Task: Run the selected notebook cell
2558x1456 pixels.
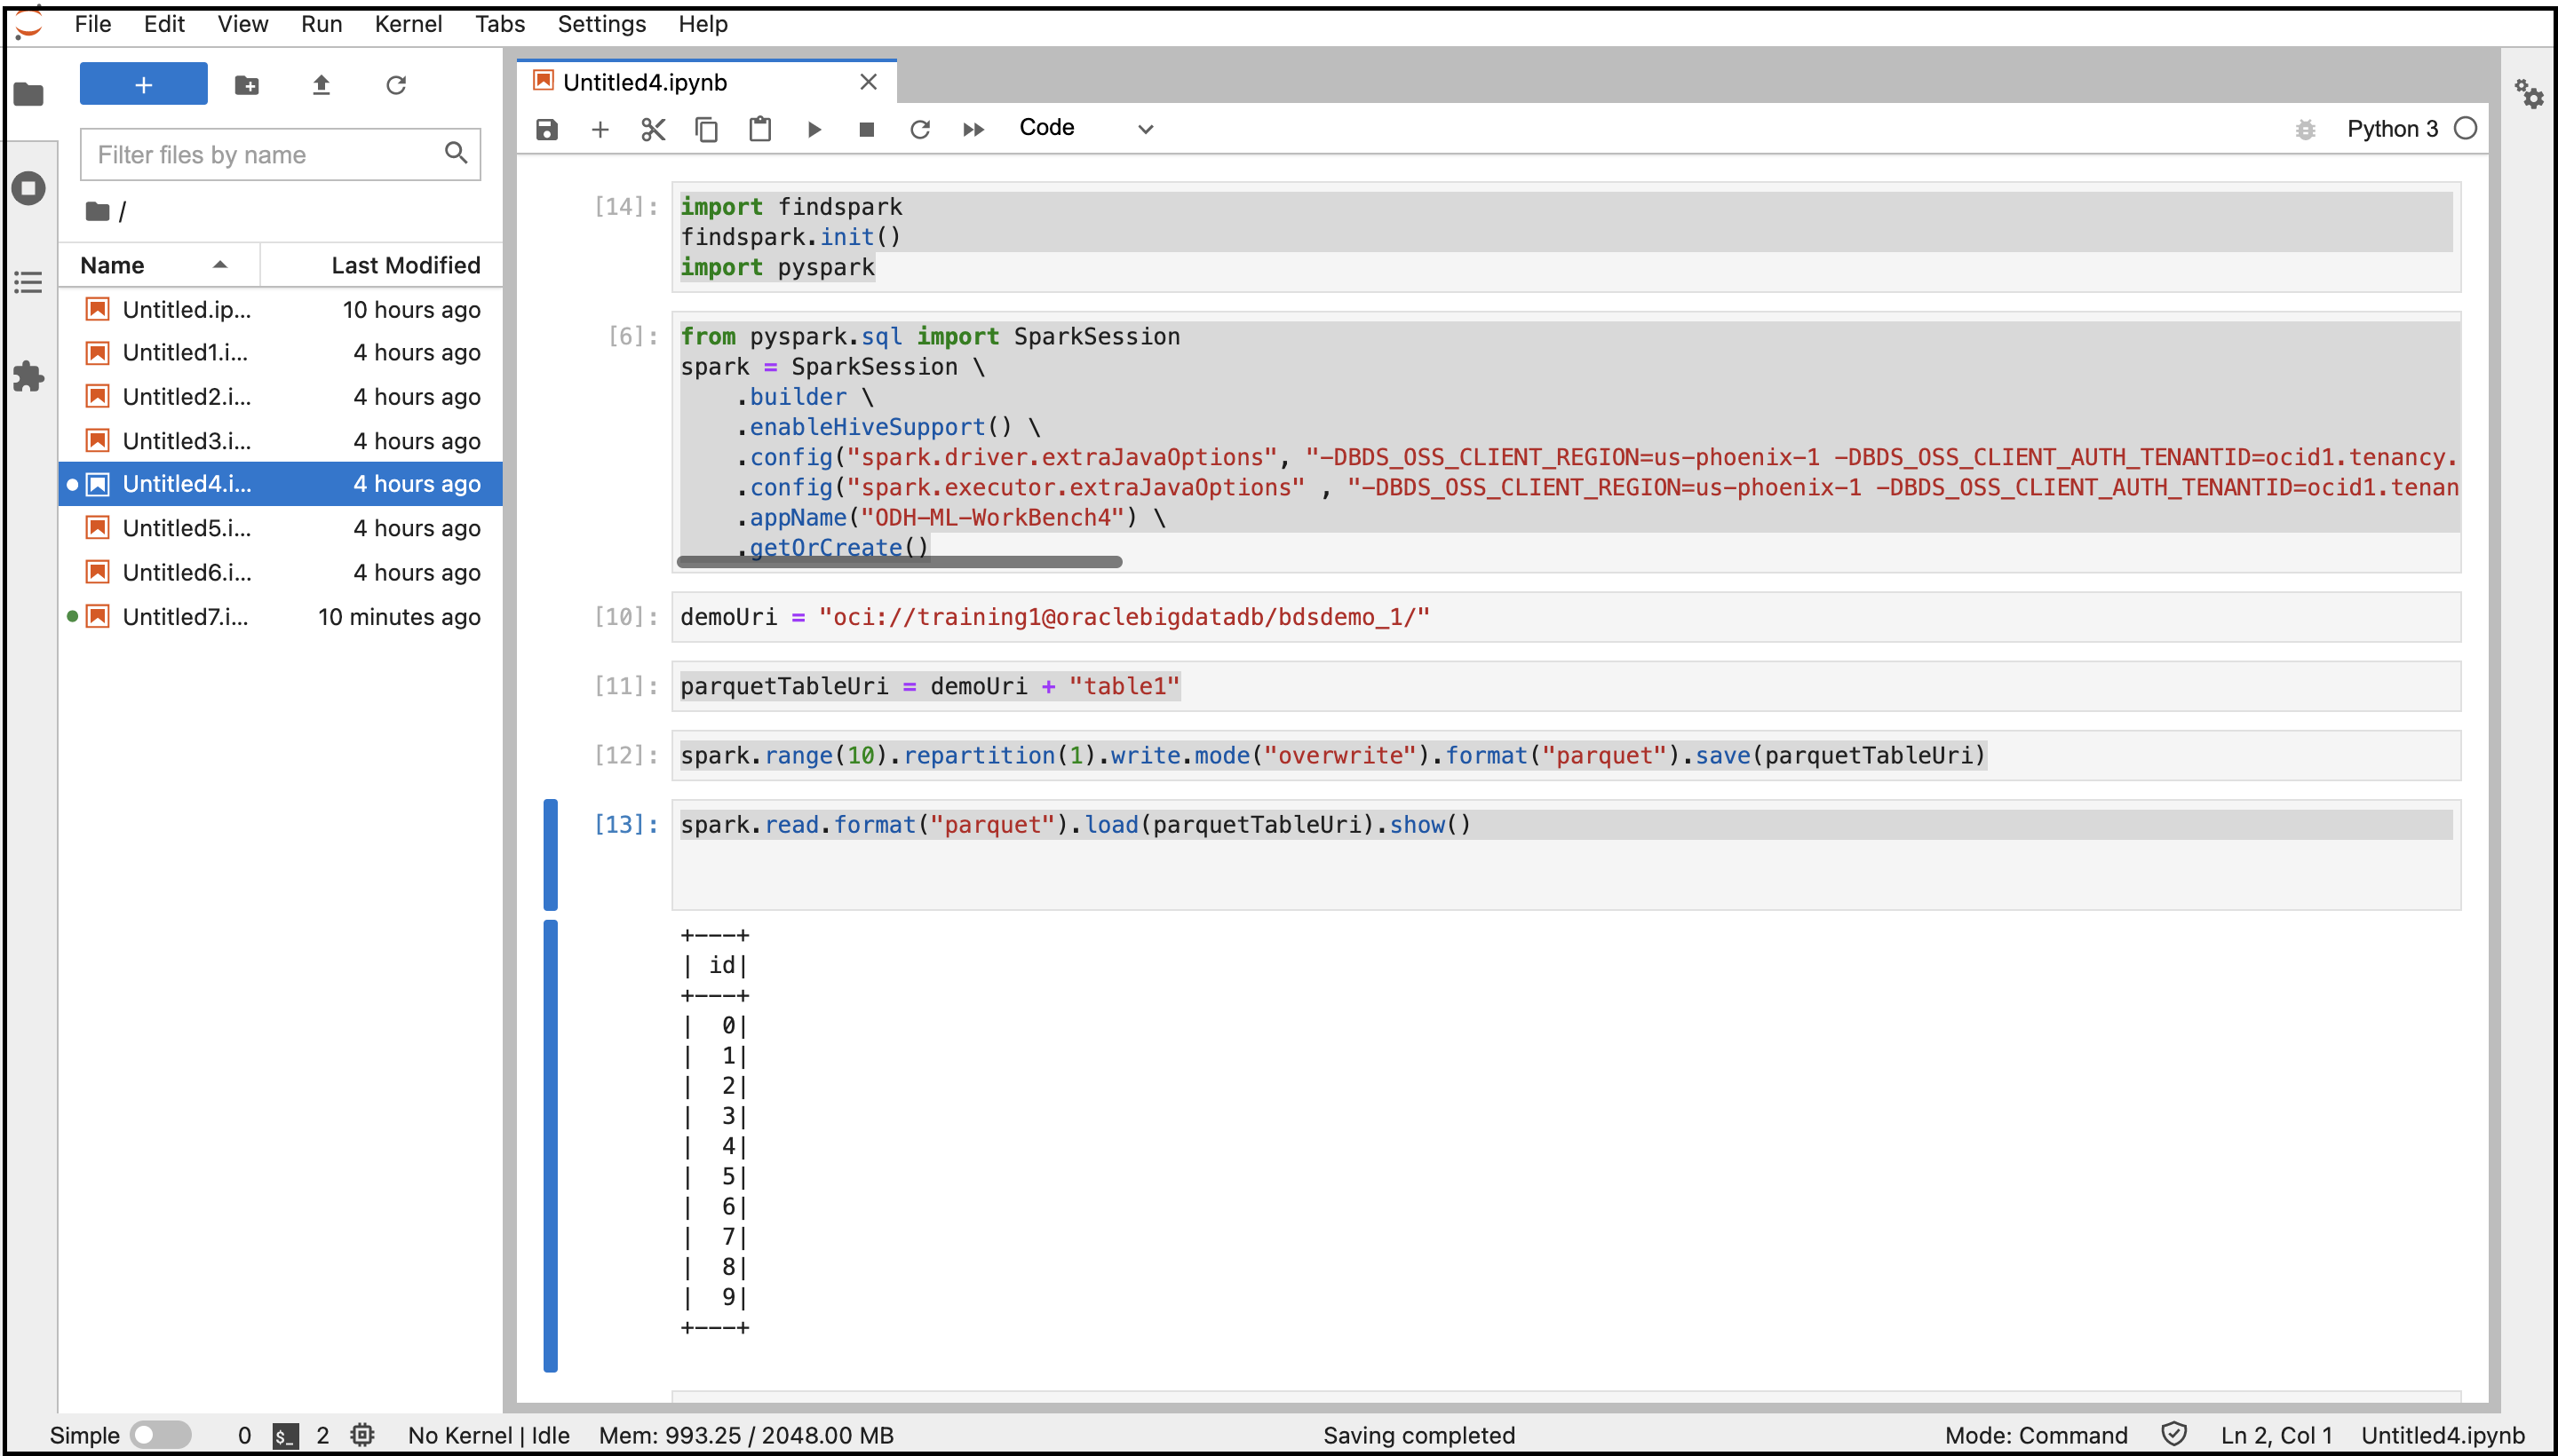Action: pyautogui.click(x=814, y=129)
